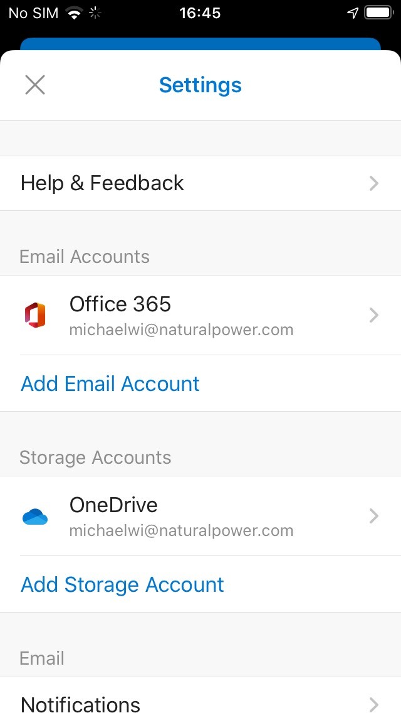Expand Help & Feedback using its chevron
Viewport: 401px width, 713px height.
pyautogui.click(x=374, y=183)
